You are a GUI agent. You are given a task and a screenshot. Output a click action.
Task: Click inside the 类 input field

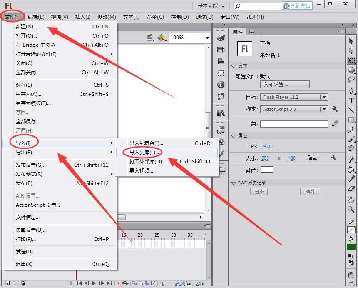(293, 123)
